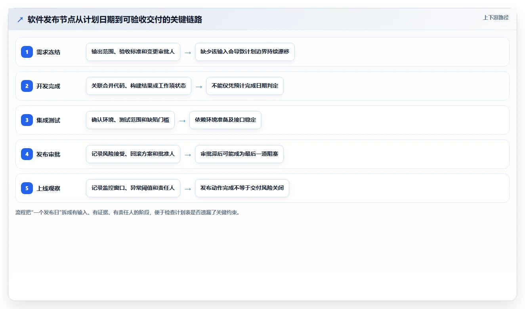The height and width of the screenshot is (309, 525).
Task: Select the 开发完成 stage label
Action: point(48,86)
